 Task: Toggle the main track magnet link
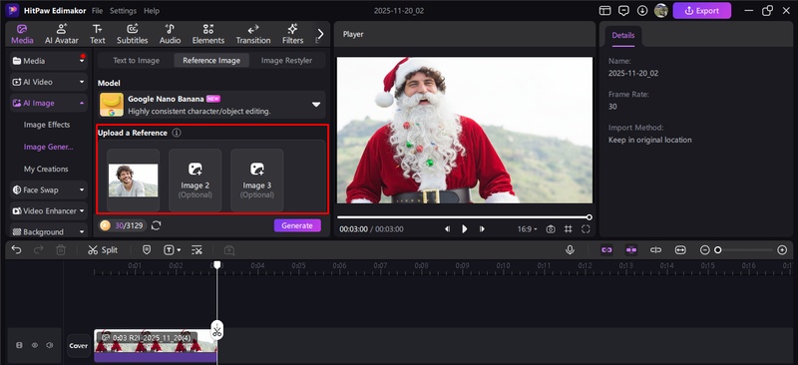pos(606,250)
